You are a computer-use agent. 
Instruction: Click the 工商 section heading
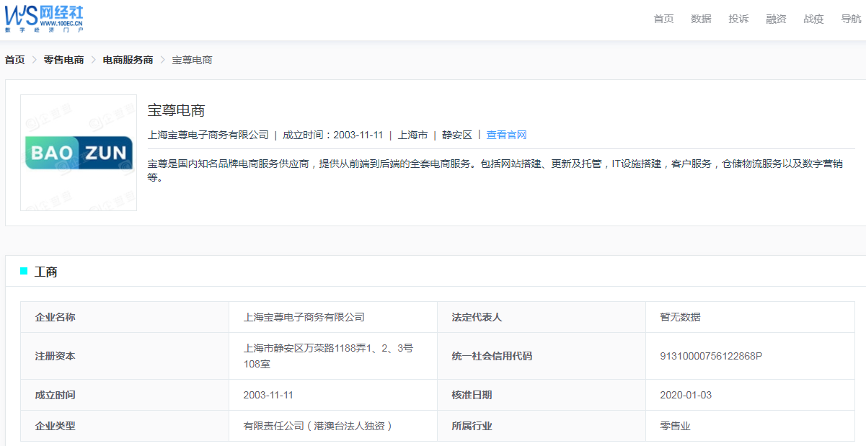coord(46,272)
